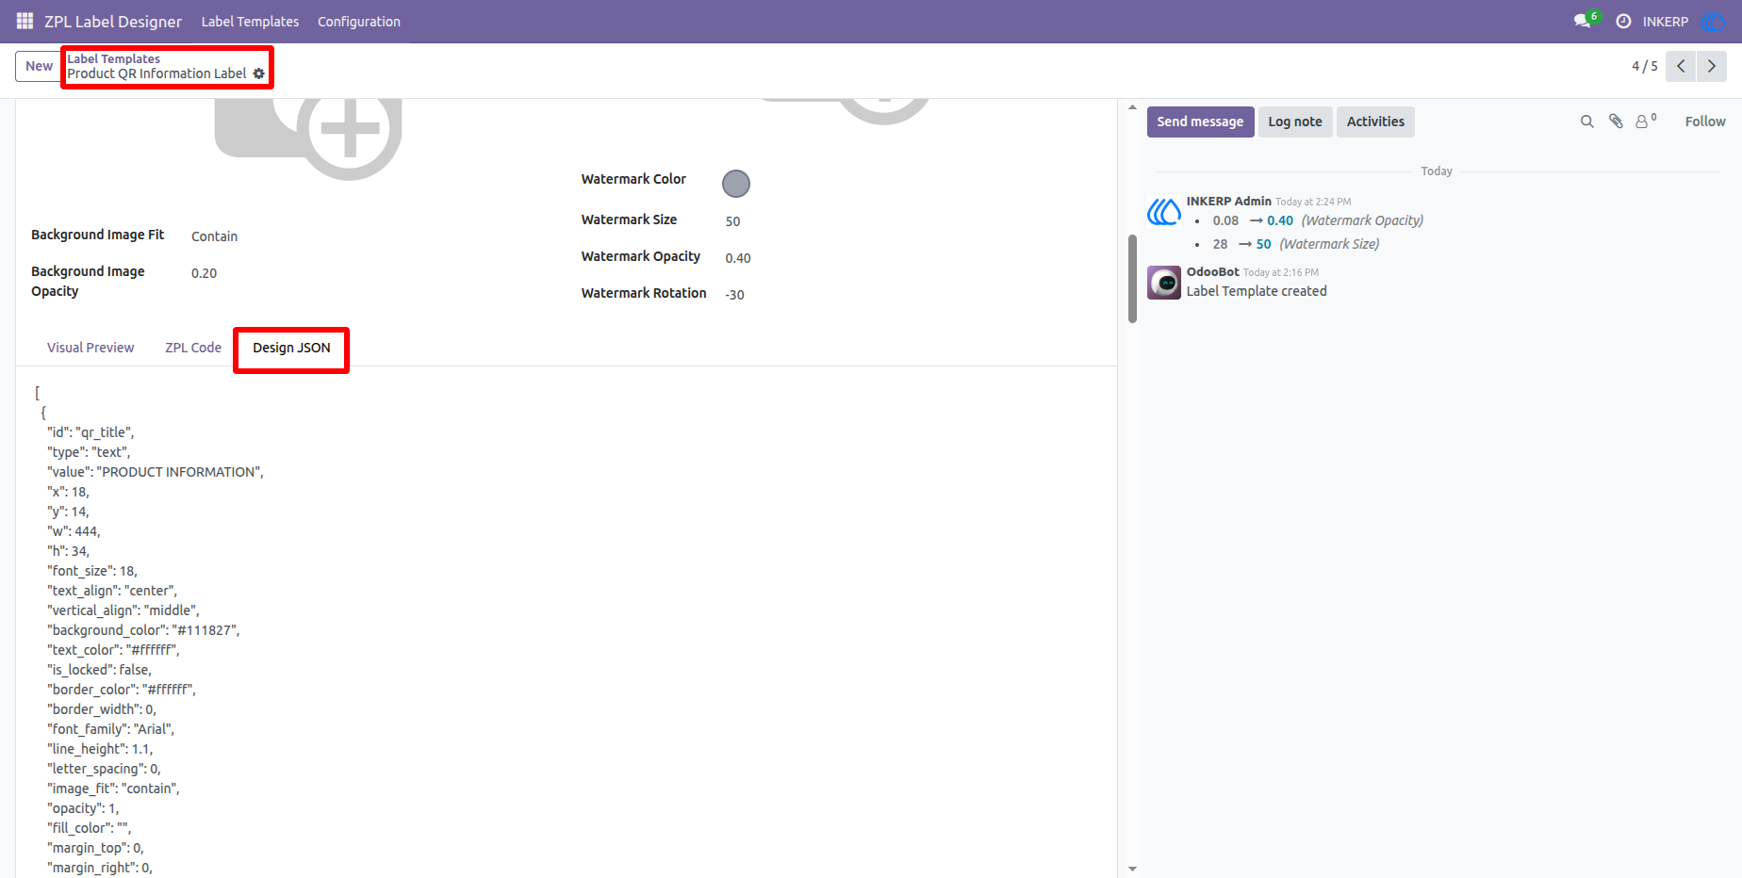
Task: Click the "font_family": "Arial" JSON line
Action: [110, 729]
